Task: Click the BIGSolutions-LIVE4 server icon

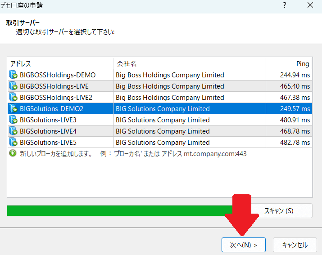Action: (13, 131)
